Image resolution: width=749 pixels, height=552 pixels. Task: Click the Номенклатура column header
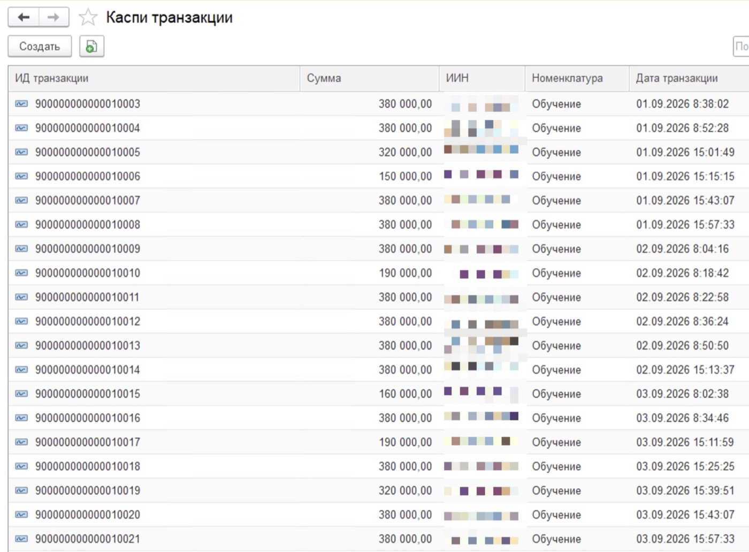coord(577,78)
